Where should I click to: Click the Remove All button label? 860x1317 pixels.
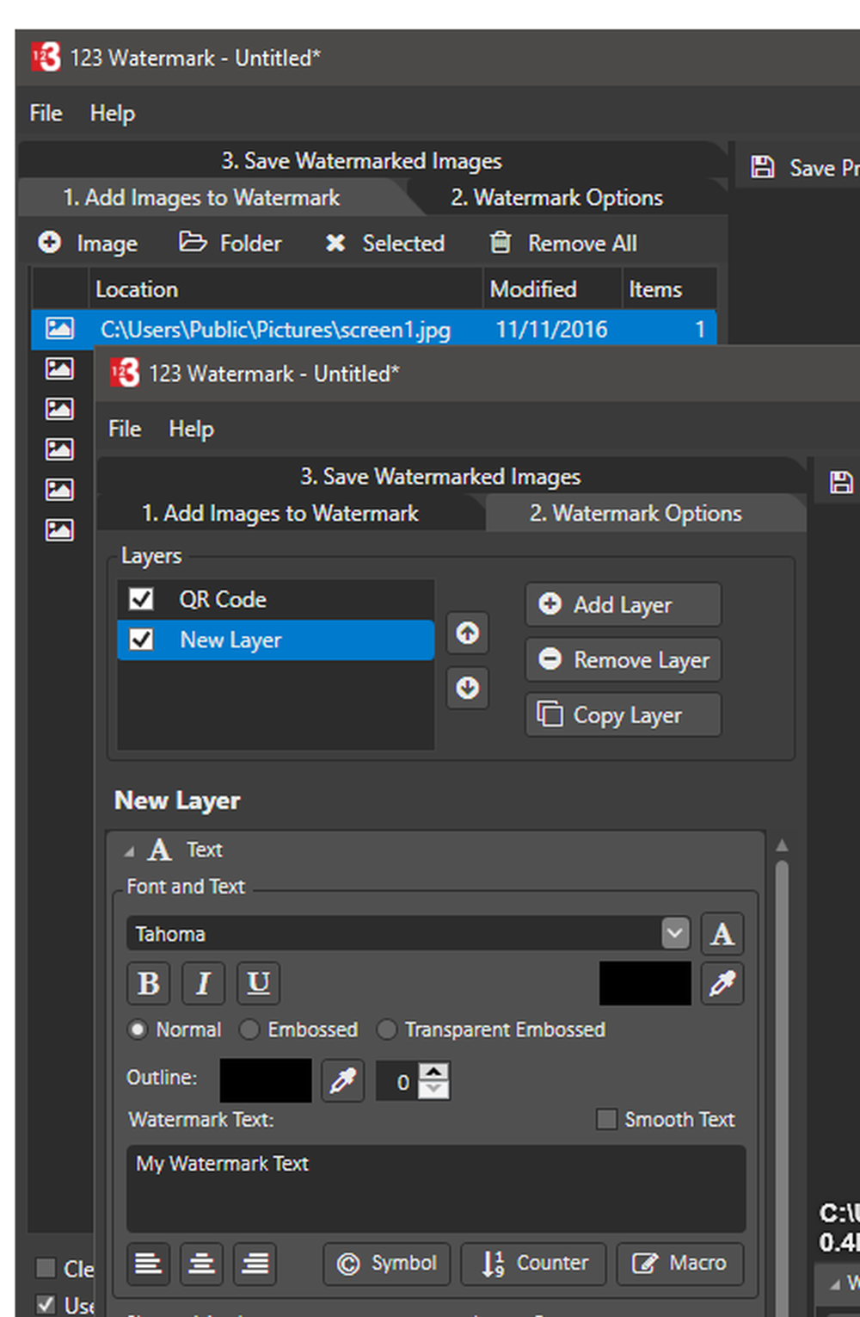582,244
